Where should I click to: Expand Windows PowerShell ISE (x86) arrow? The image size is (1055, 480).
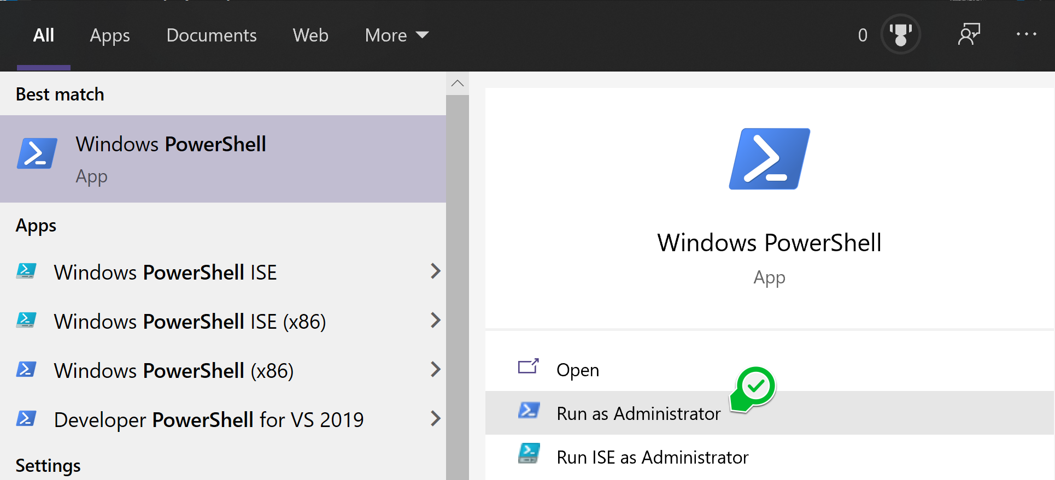point(435,321)
